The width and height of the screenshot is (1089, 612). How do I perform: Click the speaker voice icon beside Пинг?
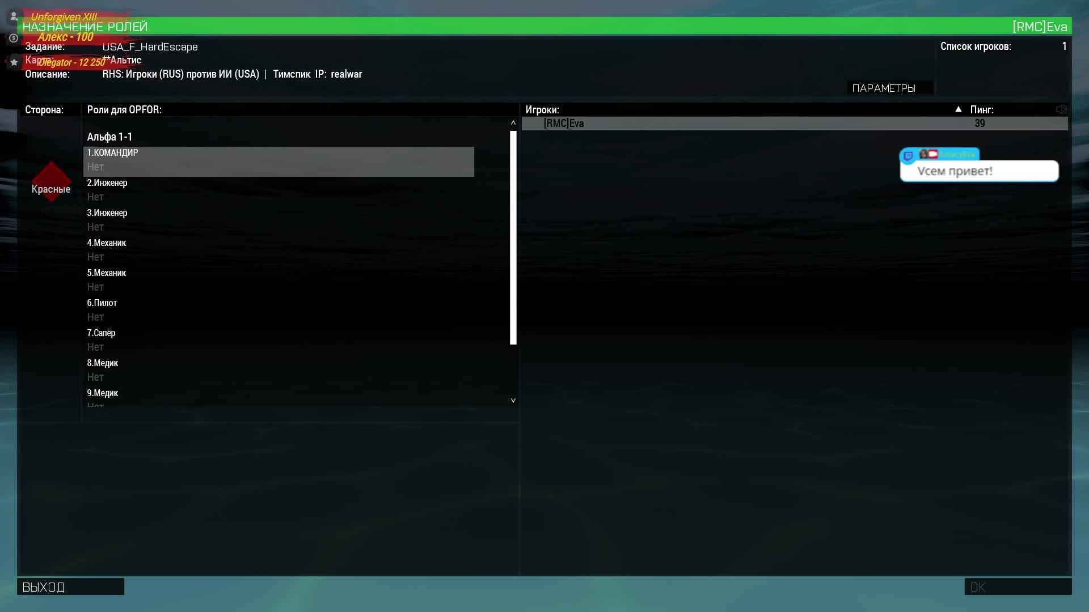(x=1061, y=109)
